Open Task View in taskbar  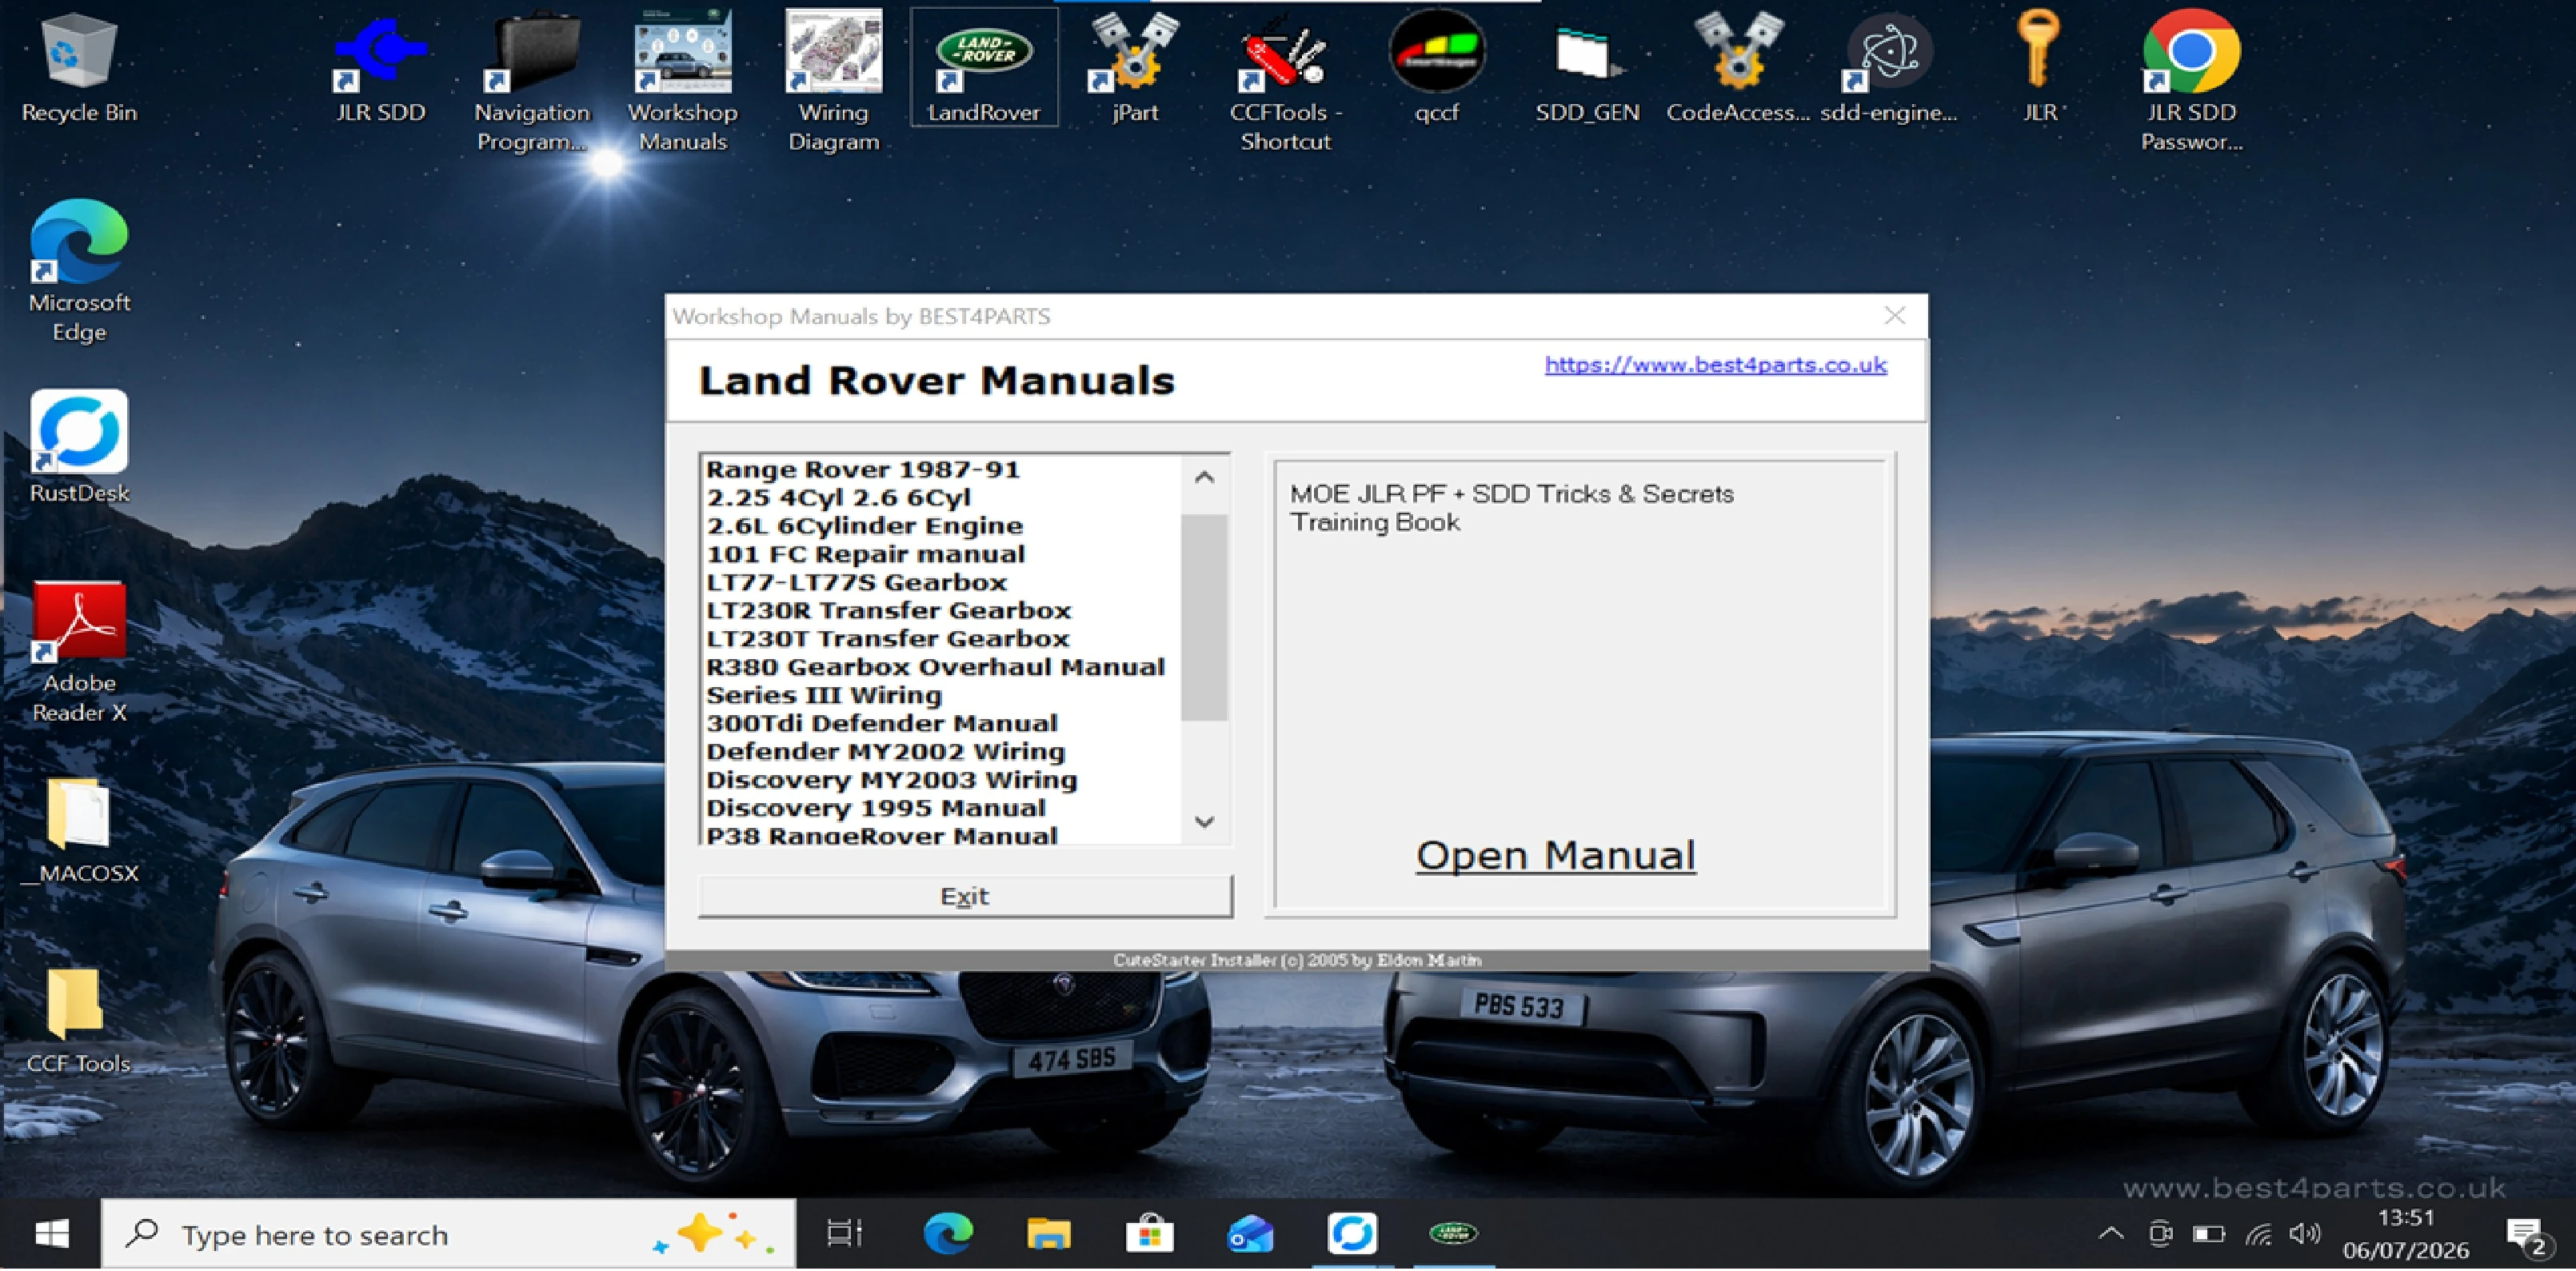click(x=844, y=1234)
